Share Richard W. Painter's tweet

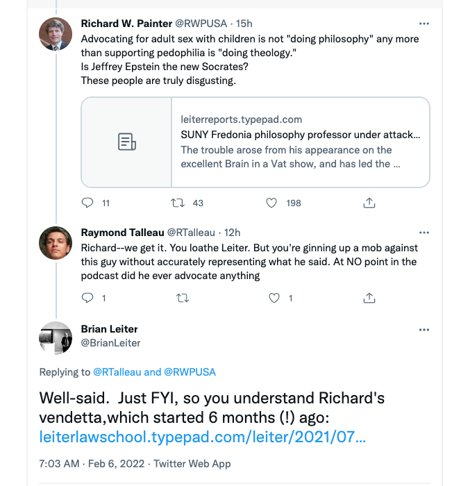point(369,203)
